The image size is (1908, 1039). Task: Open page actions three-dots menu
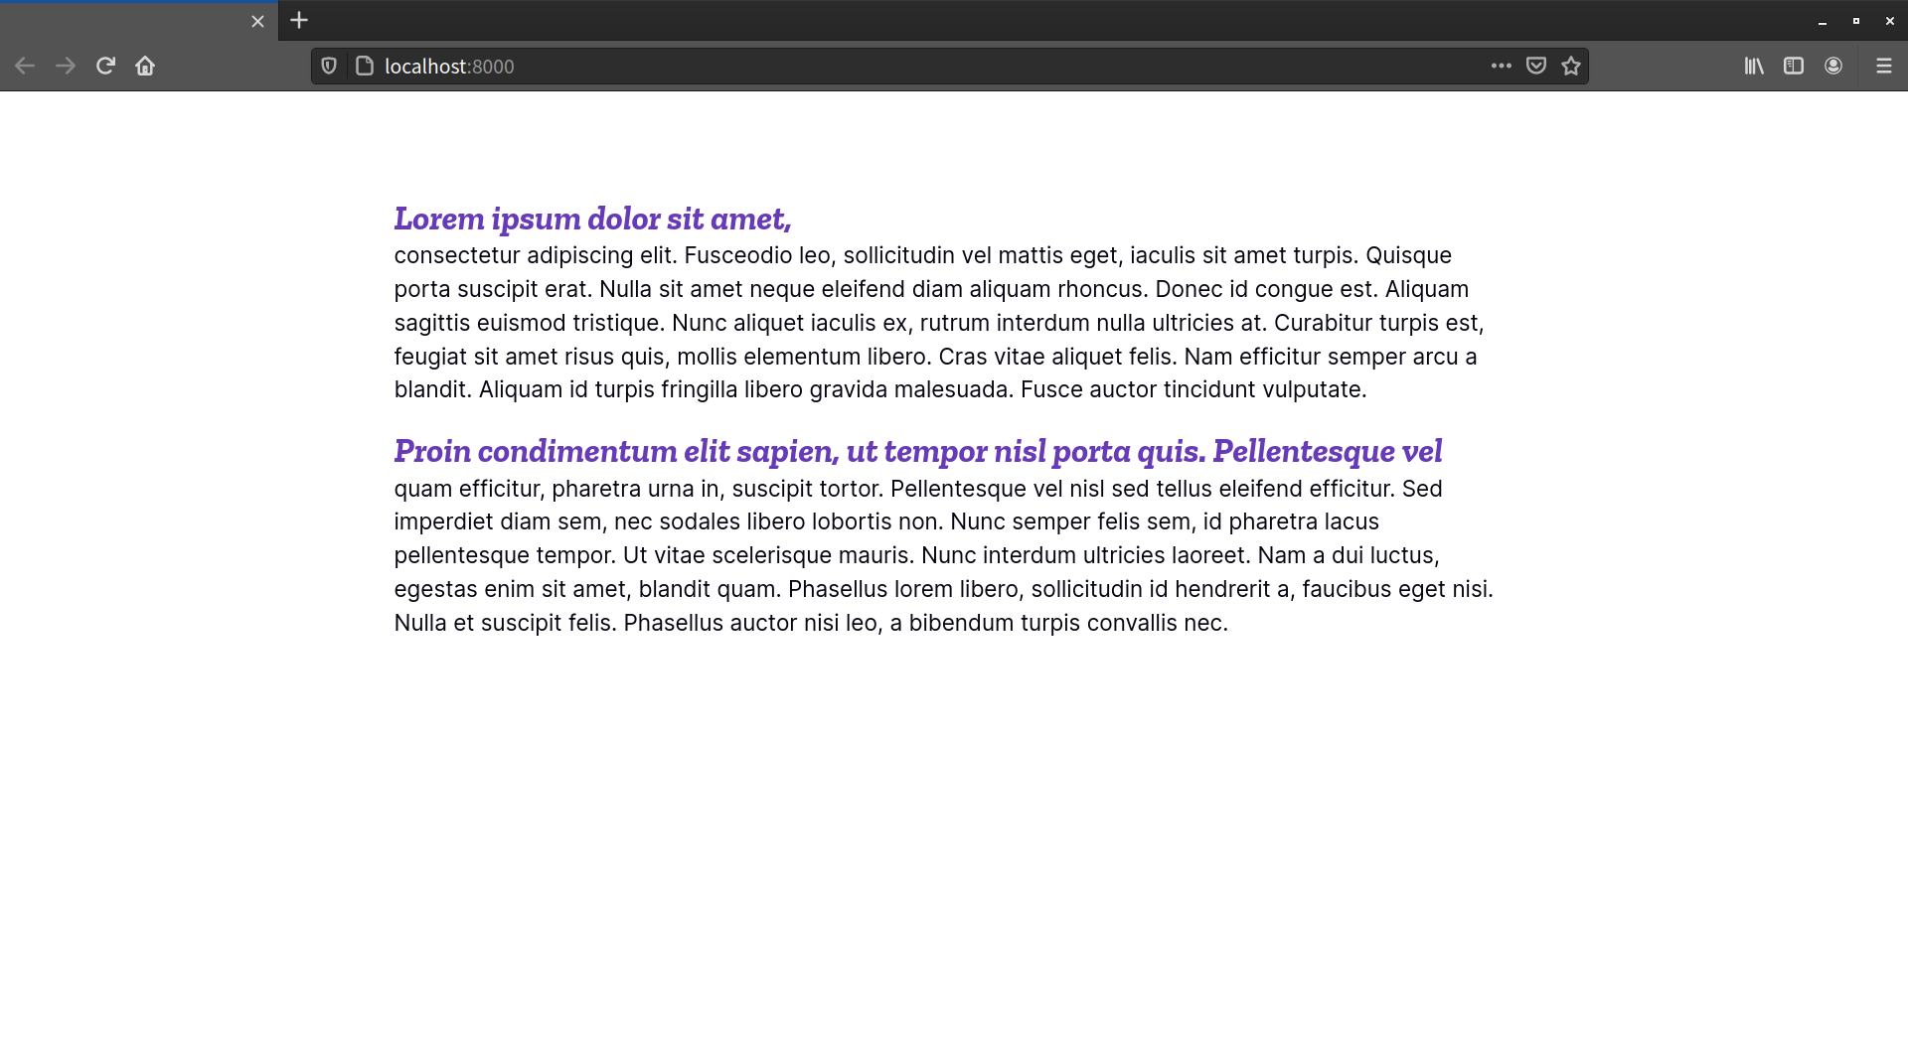point(1501,66)
